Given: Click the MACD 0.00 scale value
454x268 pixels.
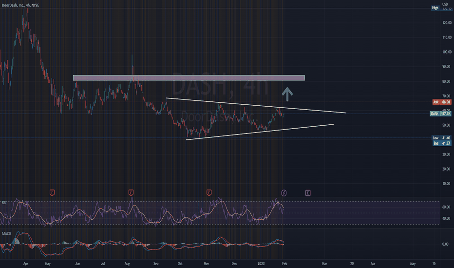Looking at the screenshot, I should point(446,244).
